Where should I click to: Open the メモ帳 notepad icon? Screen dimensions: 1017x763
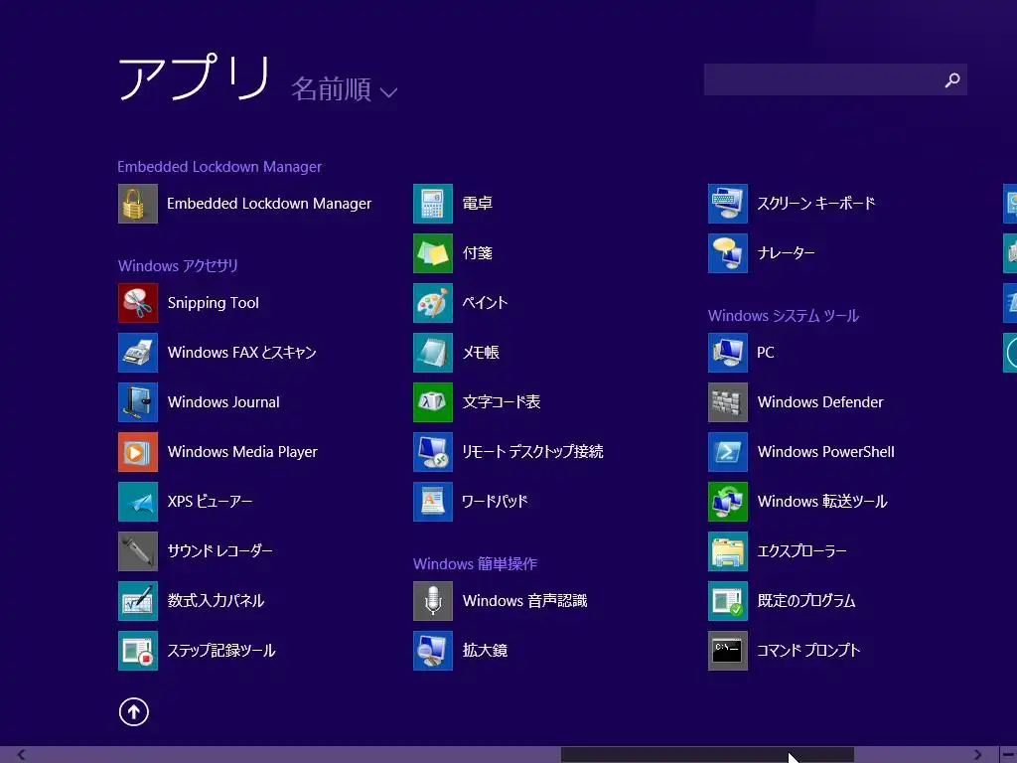(433, 353)
